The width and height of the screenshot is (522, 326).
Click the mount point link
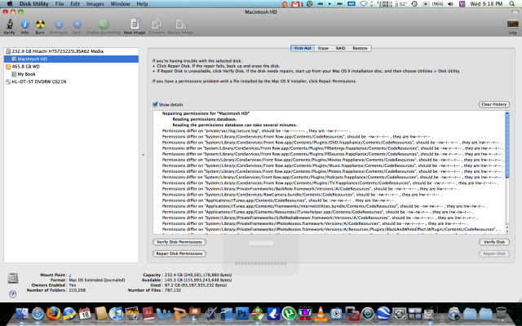tap(70, 275)
